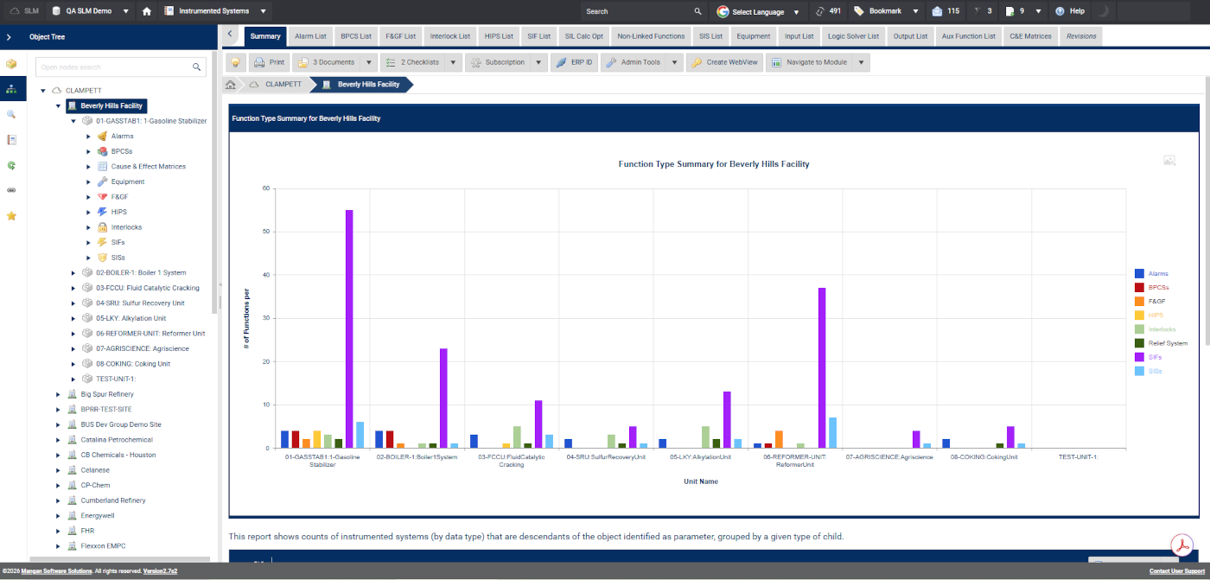Click the dark mode moon icon
1210x580 pixels.
(1103, 11)
